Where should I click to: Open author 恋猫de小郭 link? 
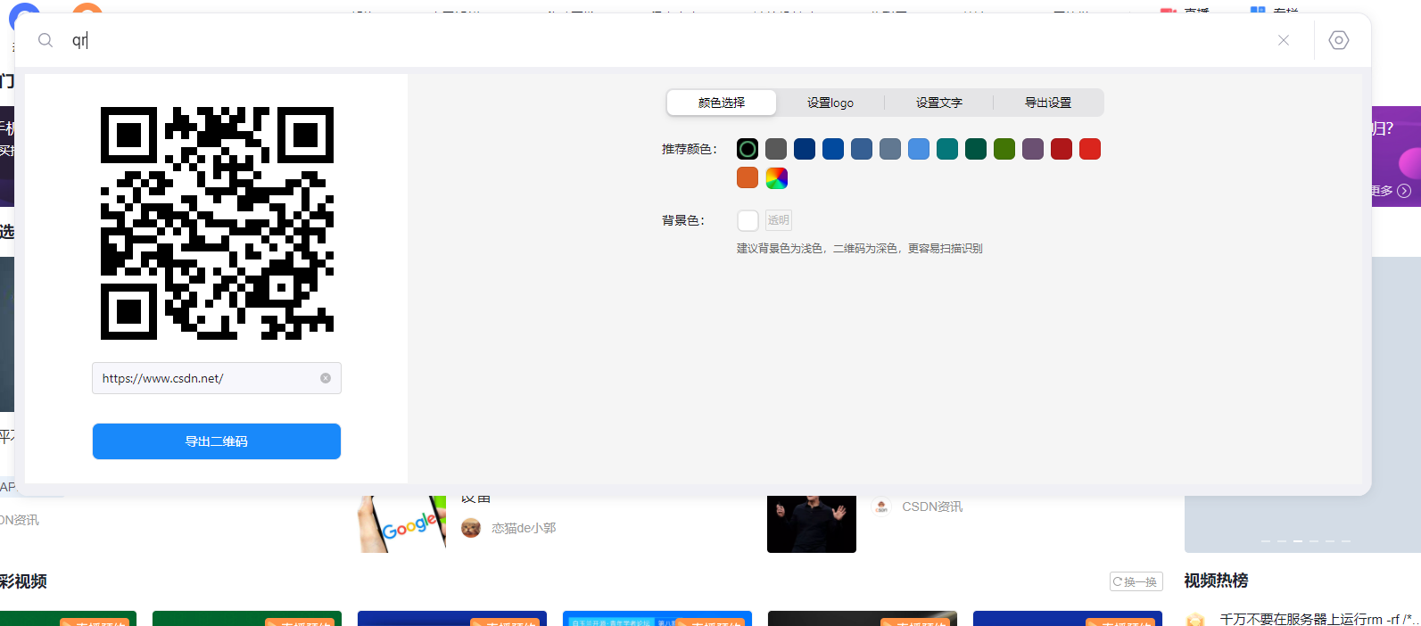pyautogui.click(x=524, y=528)
